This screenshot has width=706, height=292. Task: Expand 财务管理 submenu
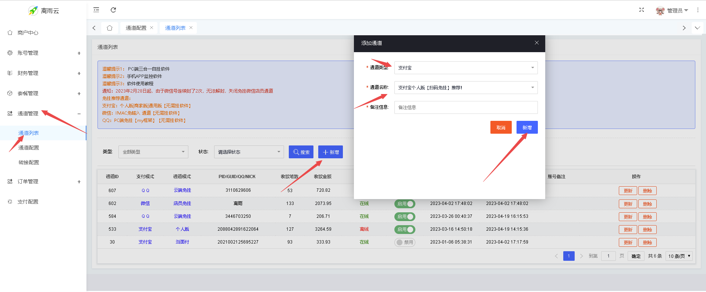79,73
